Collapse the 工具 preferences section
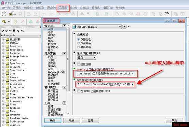Viewport: 189px width, 127px height. click(x=65, y=103)
